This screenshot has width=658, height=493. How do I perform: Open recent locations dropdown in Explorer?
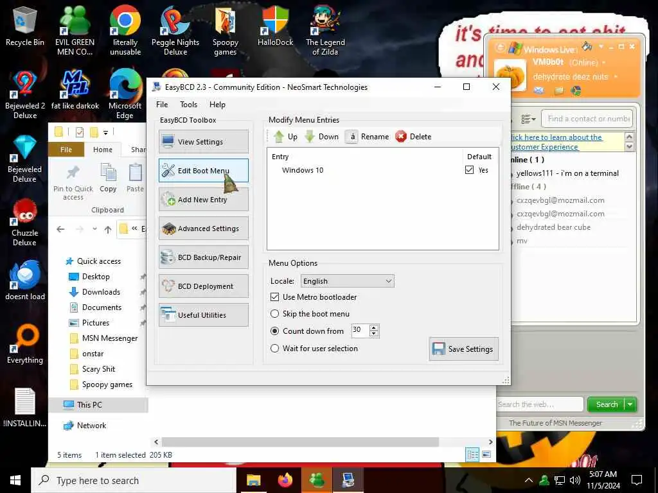coord(94,229)
